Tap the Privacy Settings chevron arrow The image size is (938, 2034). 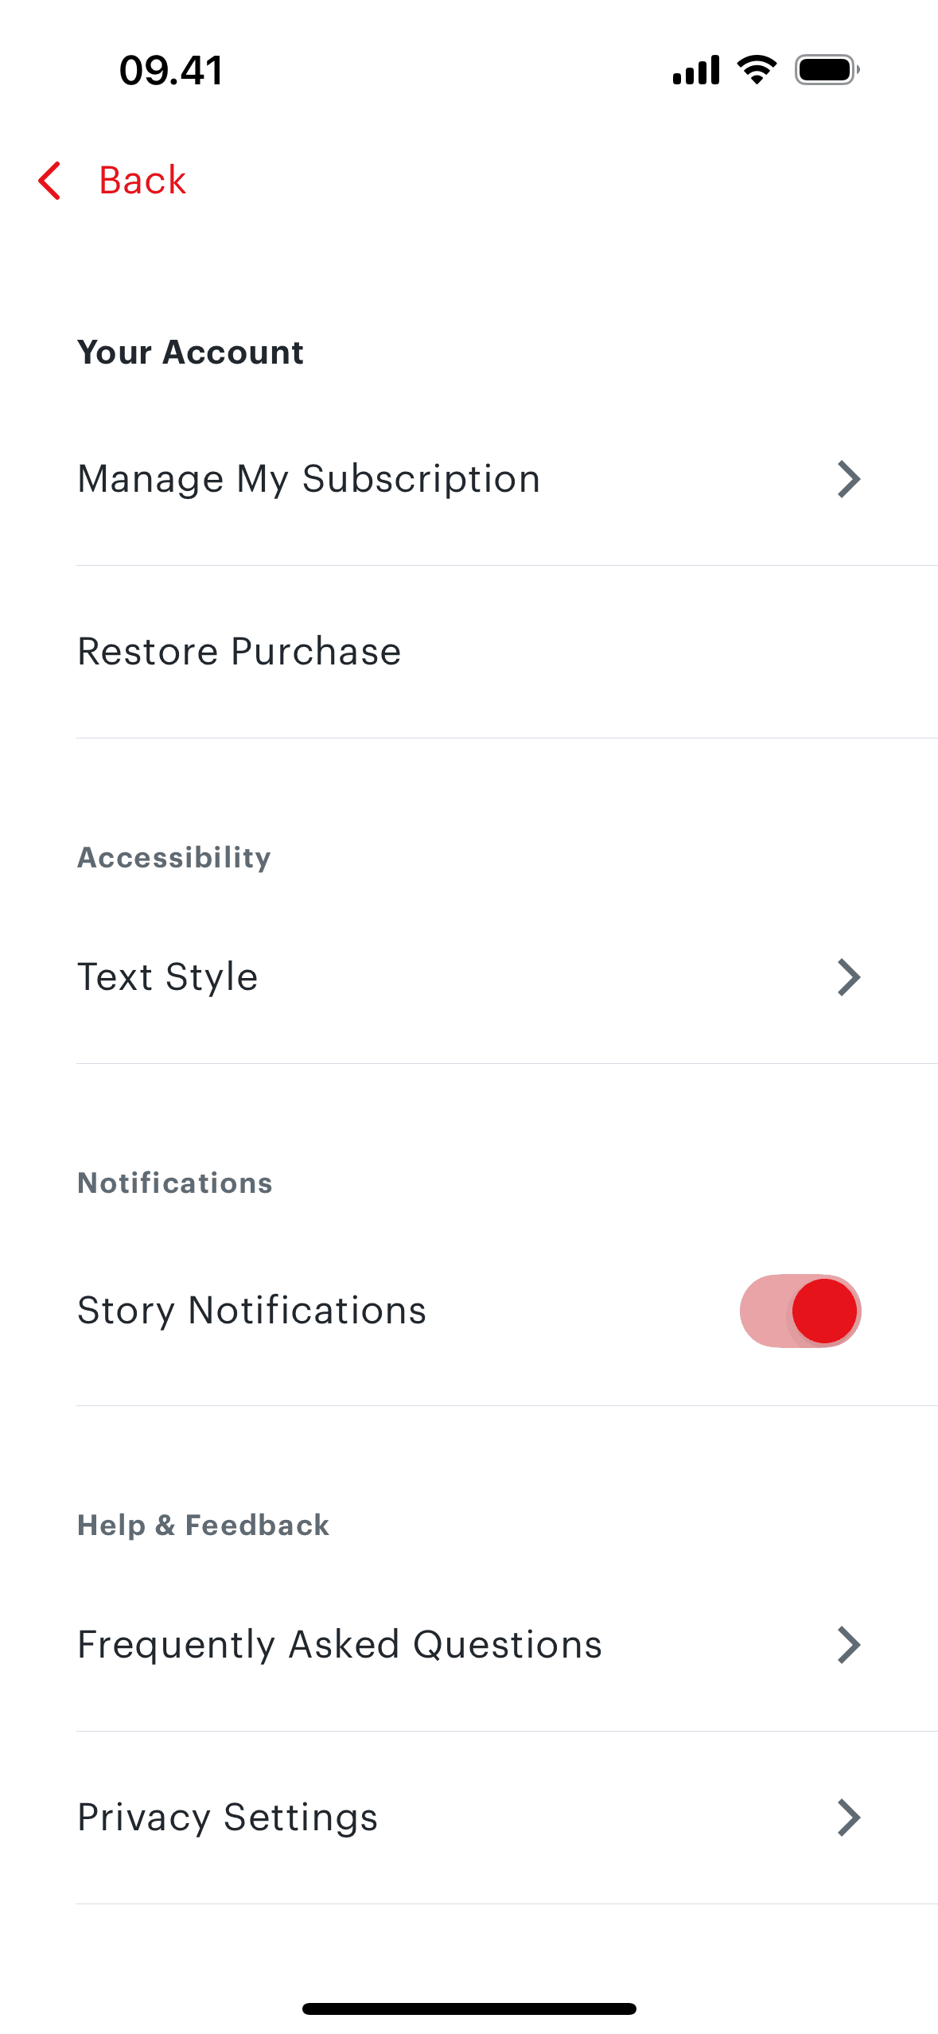coord(849,1818)
